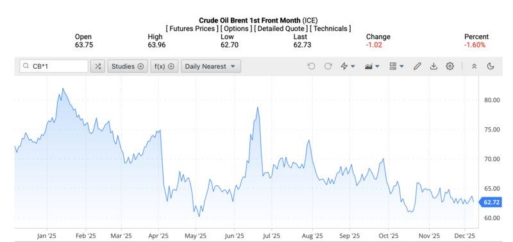Open the f(x) expressions button
This screenshot has height=242, width=513.
pos(164,66)
